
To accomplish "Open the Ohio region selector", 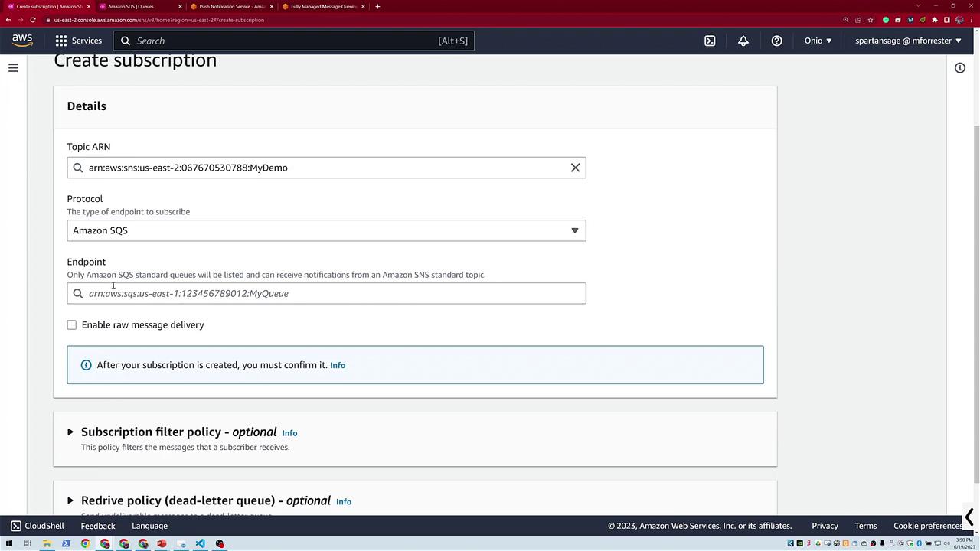I will [x=818, y=41].
